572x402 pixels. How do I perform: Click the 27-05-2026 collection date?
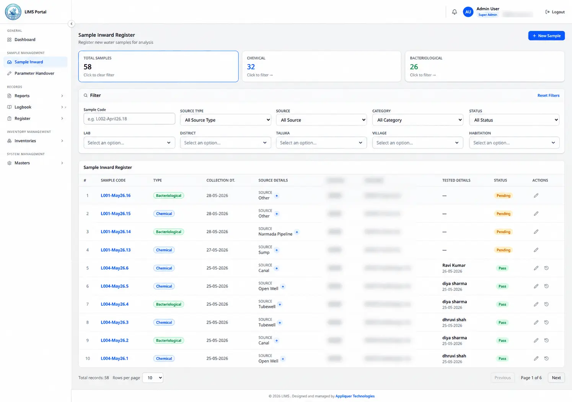tap(217, 250)
